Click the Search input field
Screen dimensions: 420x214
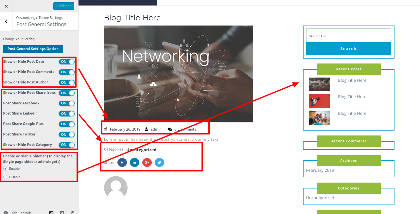(x=348, y=35)
